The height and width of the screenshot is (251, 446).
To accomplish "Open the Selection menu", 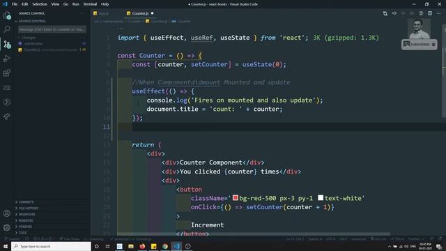I will point(40,4).
